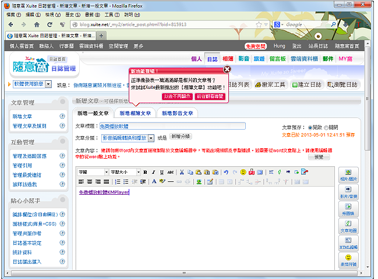Screen dimensions: 378x279
Task: Select 文章預存 開啟 radio button
Action: [x=310, y=127]
